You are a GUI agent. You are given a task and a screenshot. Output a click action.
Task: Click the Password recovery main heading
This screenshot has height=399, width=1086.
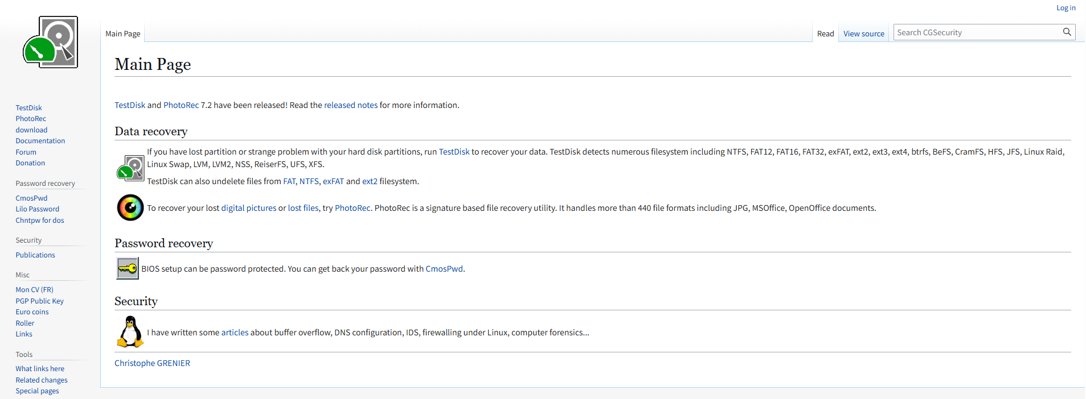tap(164, 243)
